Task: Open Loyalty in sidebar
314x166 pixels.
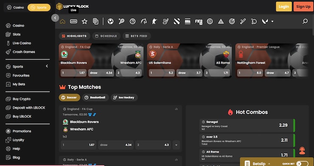Action: coord(15,140)
